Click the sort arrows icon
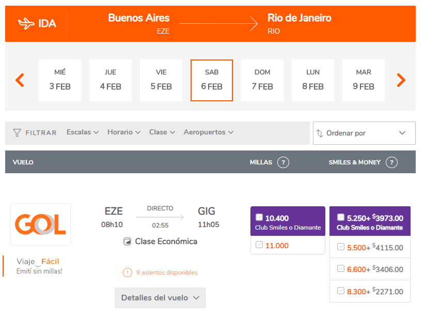The height and width of the screenshot is (333, 425). pyautogui.click(x=320, y=133)
